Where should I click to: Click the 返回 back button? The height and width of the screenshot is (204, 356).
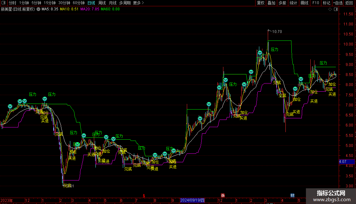click(x=349, y=3)
